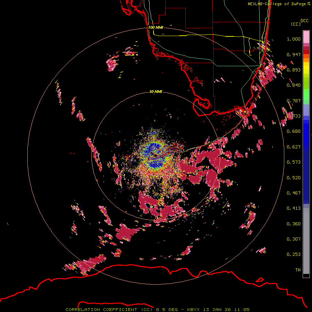Image resolution: width=312 pixels, height=312 pixels.
Task: Click the 1.000 value on the CC scale
Action: 294,39
